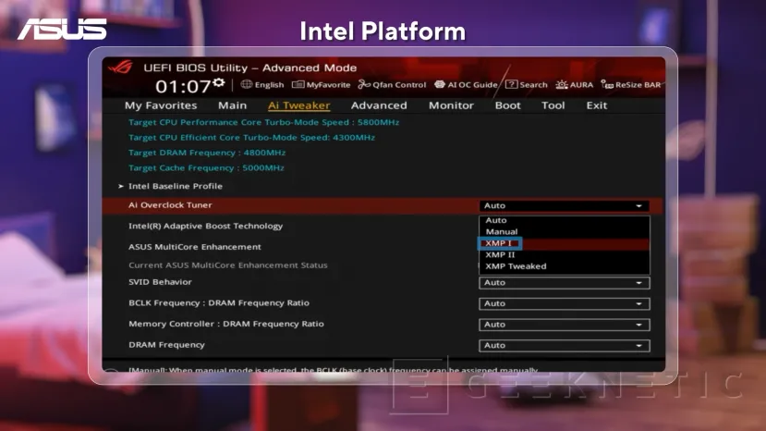Click the SVID Behavior label

160,282
